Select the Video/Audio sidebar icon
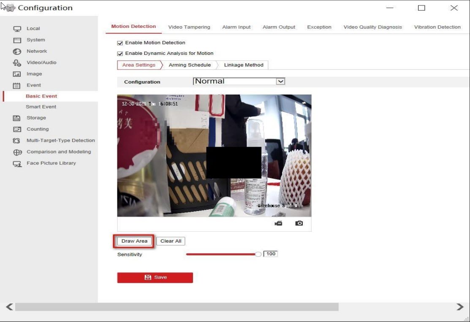Viewport: 470px width, 322px height. click(x=17, y=63)
